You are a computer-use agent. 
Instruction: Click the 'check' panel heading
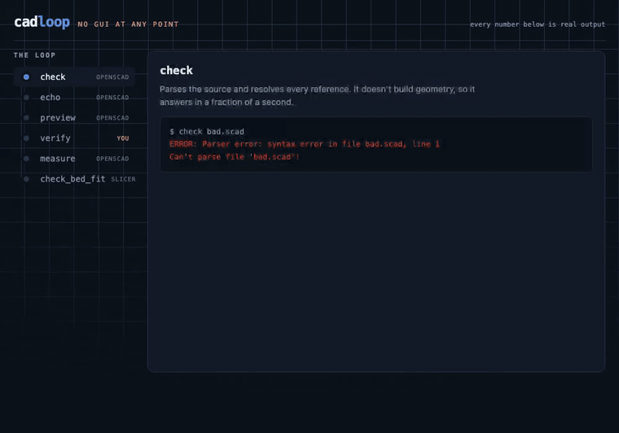pyautogui.click(x=177, y=71)
